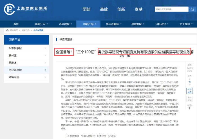The height and width of the screenshot is (139, 197).
Task: Expand the 关于我们 dropdown arrow
Action: (192, 24)
